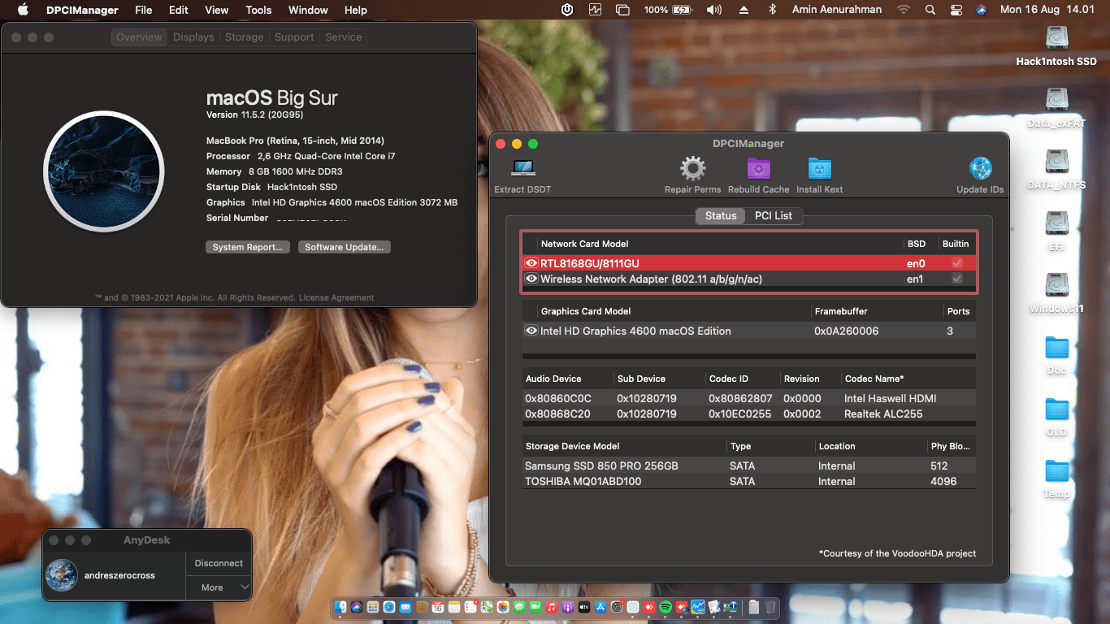
Task: Open the Service tab in About This Mac
Action: 344,37
